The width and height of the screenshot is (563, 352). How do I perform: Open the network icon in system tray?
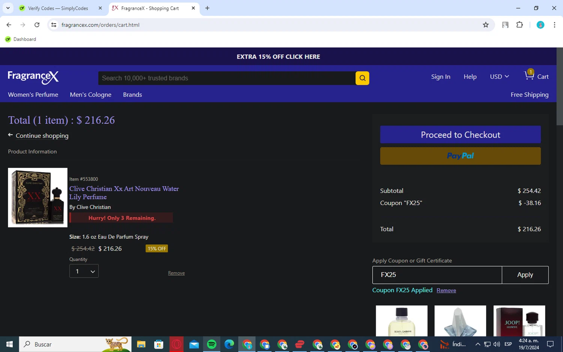click(487, 344)
